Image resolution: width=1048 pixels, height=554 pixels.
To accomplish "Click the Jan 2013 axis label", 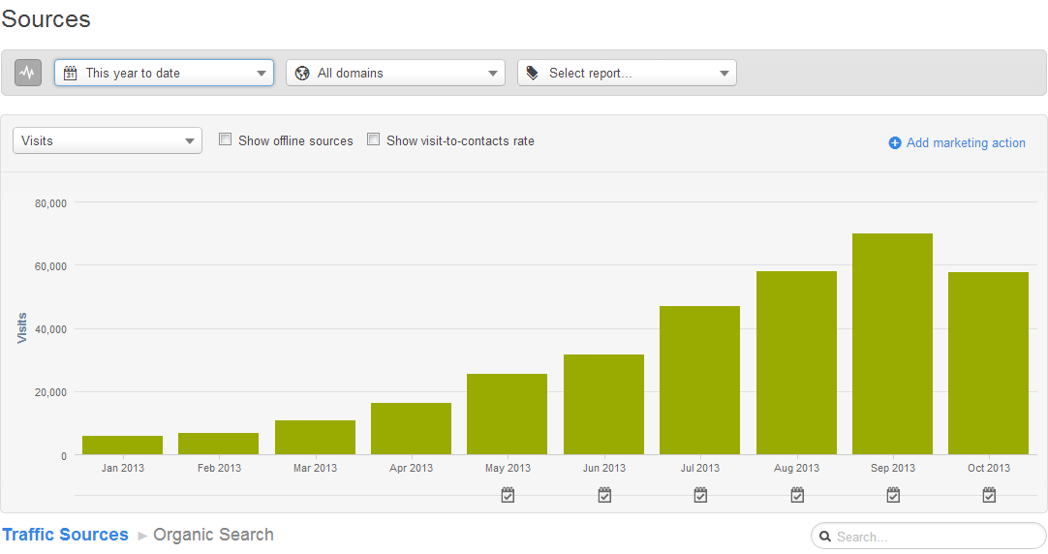I will [123, 468].
